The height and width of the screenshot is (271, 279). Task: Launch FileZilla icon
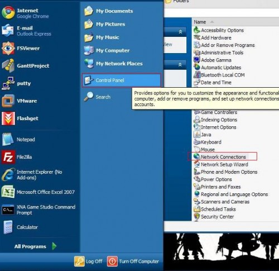(x=8, y=157)
